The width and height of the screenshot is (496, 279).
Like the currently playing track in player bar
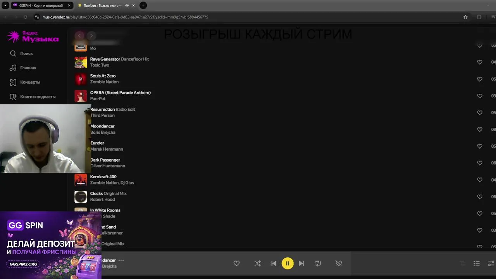tap(236, 263)
